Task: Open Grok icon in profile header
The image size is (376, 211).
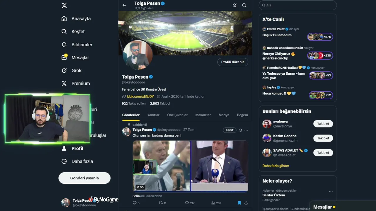Action: pos(234,5)
